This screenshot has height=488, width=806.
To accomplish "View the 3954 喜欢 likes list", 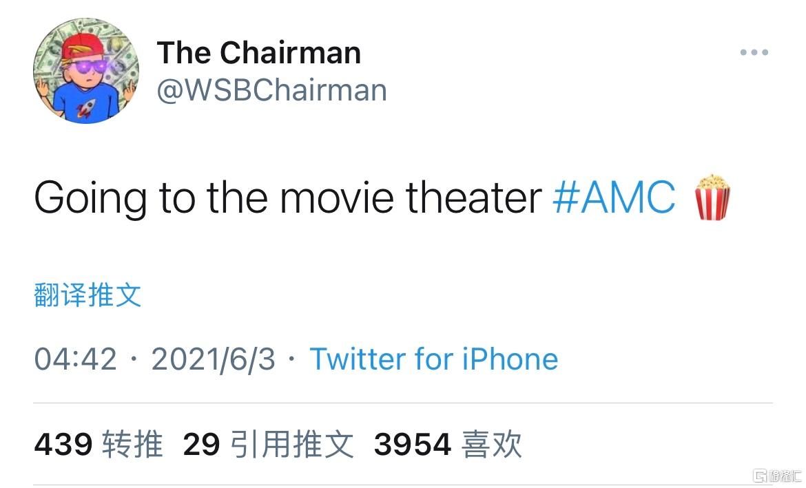I will coord(448,444).
